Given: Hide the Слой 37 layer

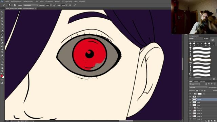Looking at the screenshot, I should [x=190, y=110].
